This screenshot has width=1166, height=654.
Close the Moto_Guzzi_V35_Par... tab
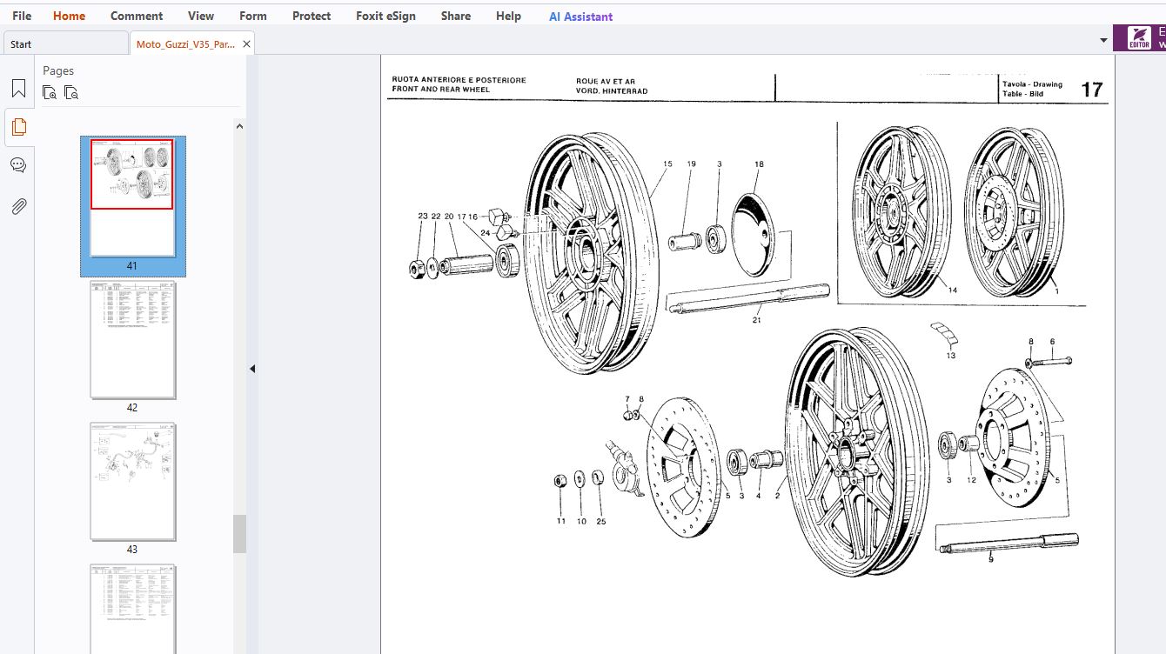click(246, 43)
